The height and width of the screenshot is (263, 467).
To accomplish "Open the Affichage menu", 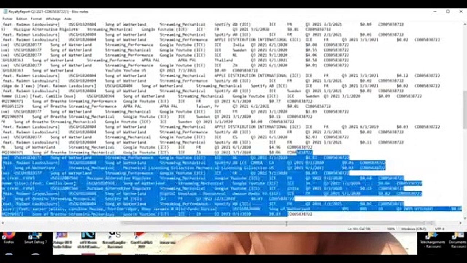I will tap(53, 19).
